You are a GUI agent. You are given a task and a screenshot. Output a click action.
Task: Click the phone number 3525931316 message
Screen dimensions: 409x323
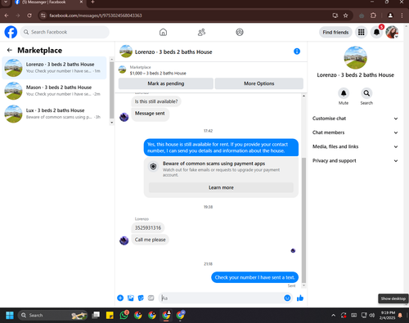(148, 228)
